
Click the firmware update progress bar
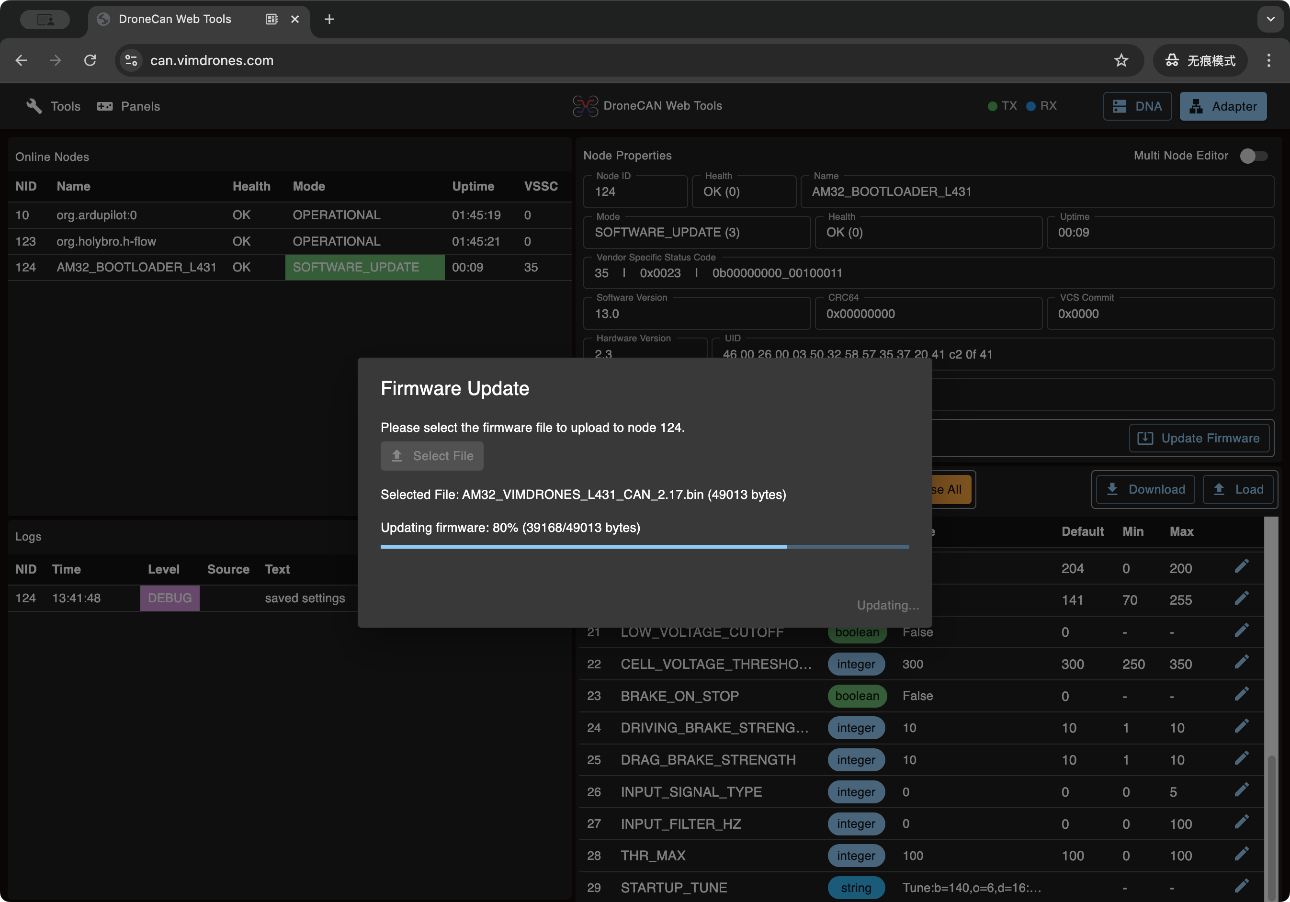click(645, 546)
